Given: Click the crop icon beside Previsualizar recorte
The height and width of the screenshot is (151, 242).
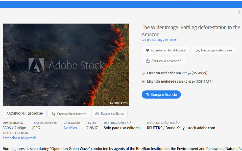Looking at the screenshot, I should (x=53, y=114).
